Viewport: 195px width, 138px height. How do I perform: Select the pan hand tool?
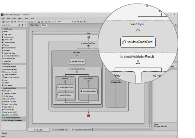(x=81, y=21)
